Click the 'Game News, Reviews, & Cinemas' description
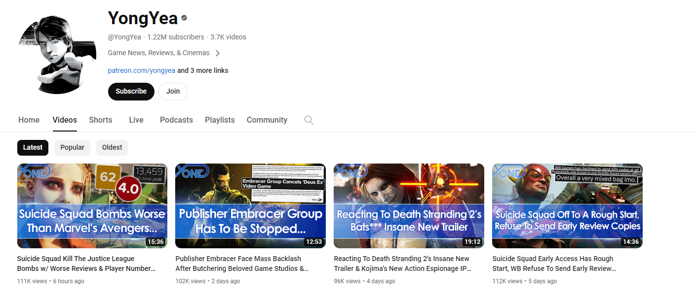The height and width of the screenshot is (299, 694). coord(159,53)
